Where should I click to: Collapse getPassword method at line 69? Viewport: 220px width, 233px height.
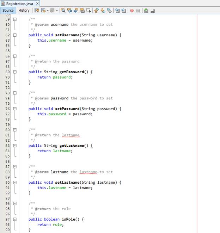pyautogui.click(x=15, y=72)
